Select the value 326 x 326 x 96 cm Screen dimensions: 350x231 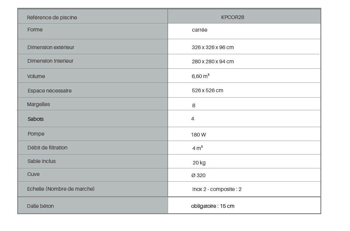coord(213,48)
